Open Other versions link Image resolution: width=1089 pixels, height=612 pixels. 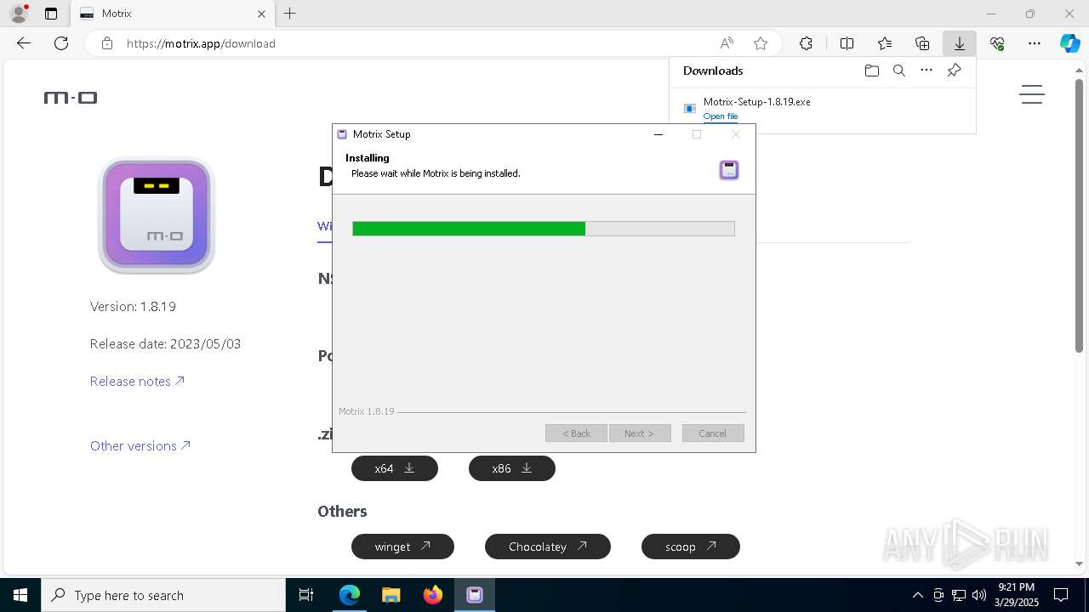[x=140, y=446]
